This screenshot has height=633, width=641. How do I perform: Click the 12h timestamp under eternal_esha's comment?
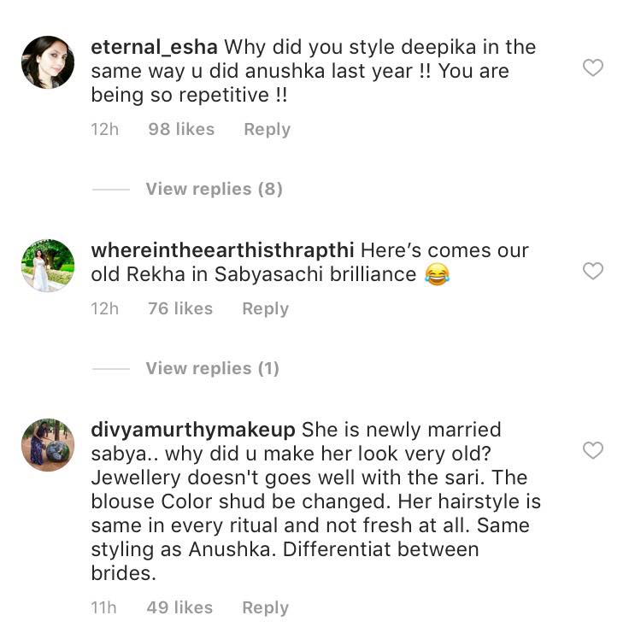(x=105, y=130)
